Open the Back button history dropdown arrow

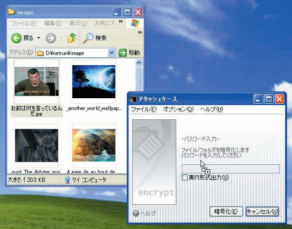[x=38, y=38]
